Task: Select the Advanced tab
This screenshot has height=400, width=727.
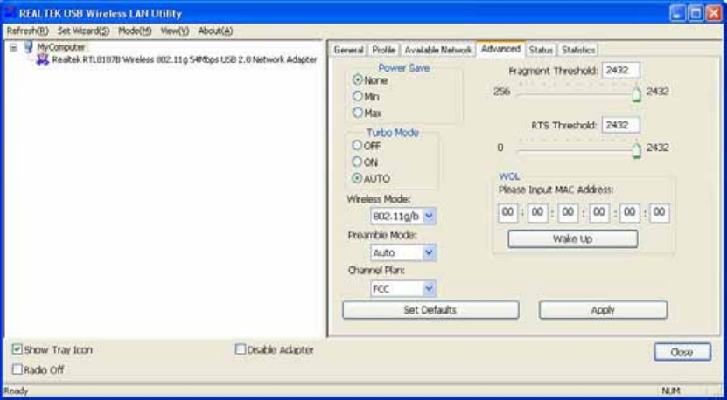Action: (500, 49)
